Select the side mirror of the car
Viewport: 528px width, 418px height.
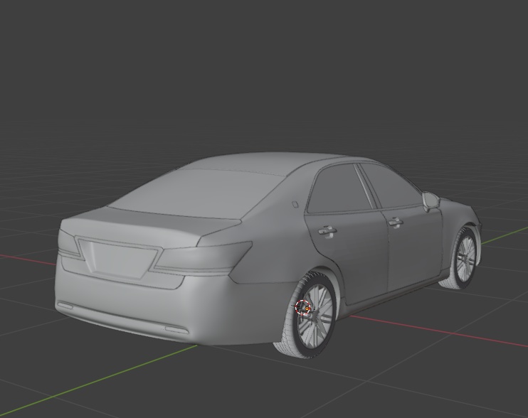[431, 201]
